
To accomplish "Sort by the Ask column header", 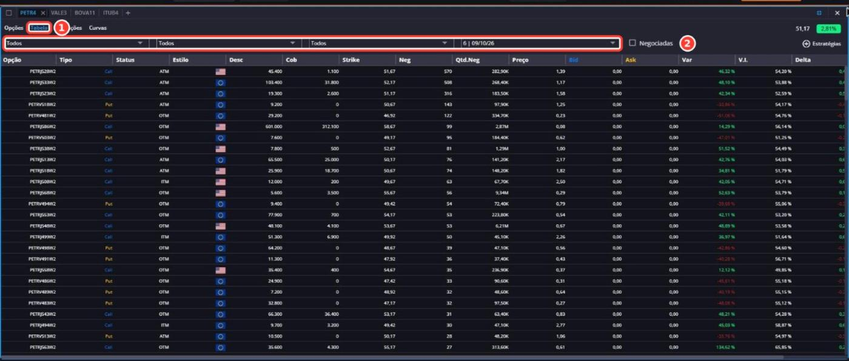I will tap(630, 60).
